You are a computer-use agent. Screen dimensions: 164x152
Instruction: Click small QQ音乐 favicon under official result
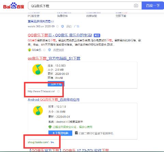tap(29, 50)
